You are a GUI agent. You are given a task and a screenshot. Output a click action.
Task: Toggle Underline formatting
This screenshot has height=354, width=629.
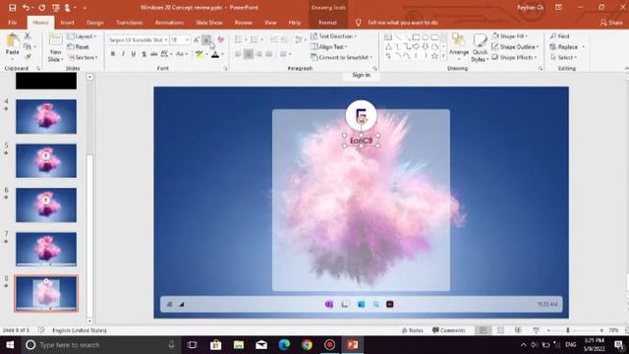(134, 54)
